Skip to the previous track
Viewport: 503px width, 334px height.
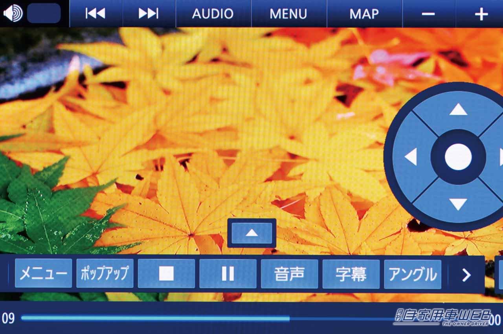95,14
